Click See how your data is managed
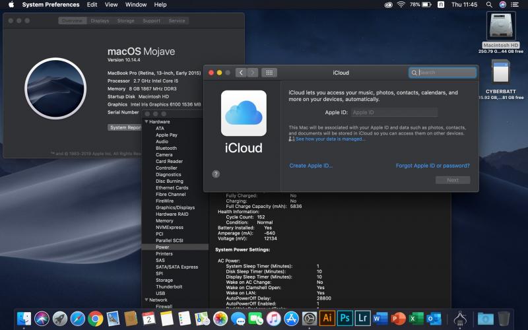528x330 pixels. click(330, 139)
